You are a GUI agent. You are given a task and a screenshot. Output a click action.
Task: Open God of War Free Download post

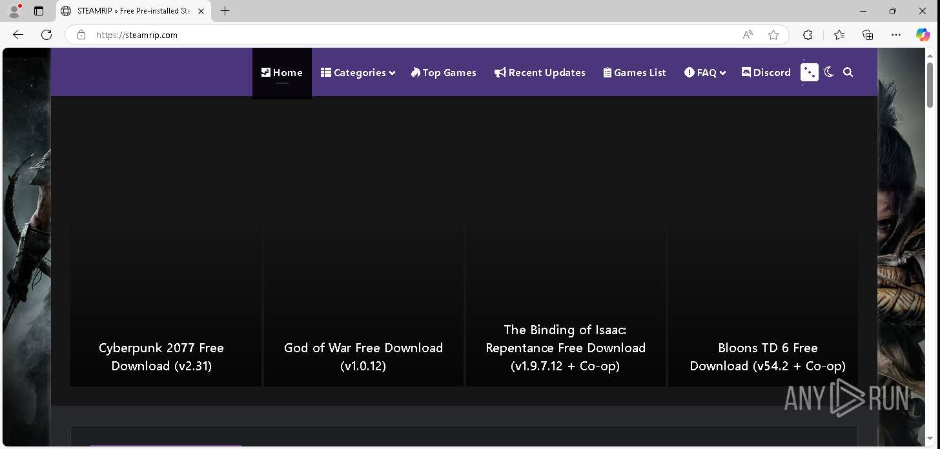363,357
